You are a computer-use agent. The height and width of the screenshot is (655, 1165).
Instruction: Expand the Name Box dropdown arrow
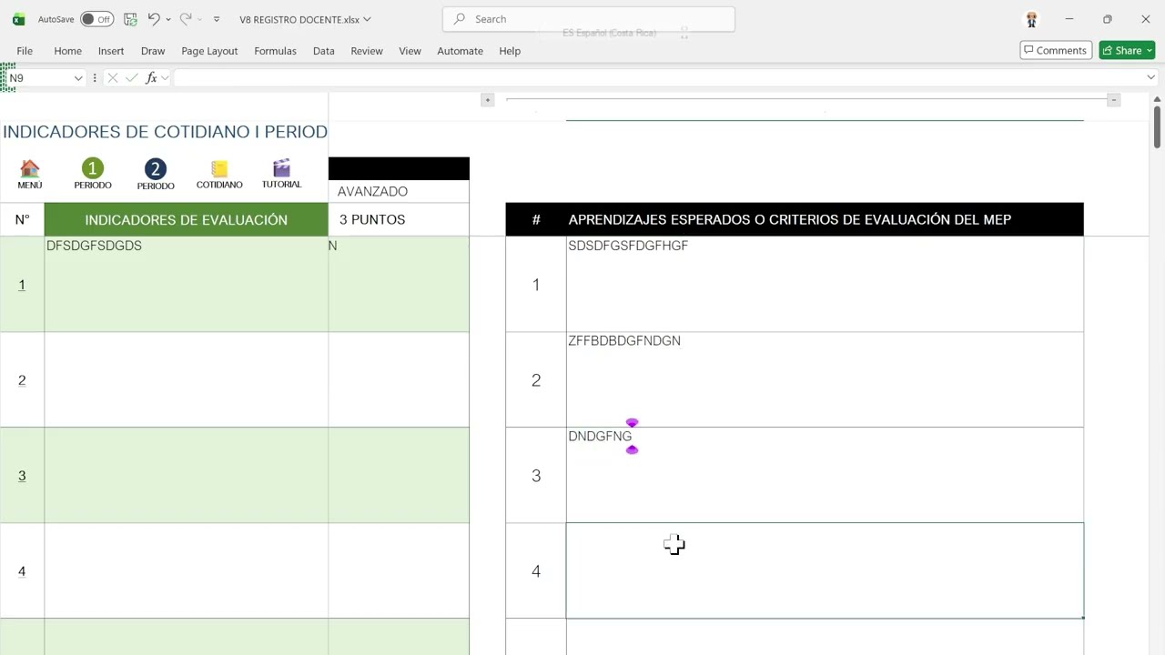coord(78,78)
